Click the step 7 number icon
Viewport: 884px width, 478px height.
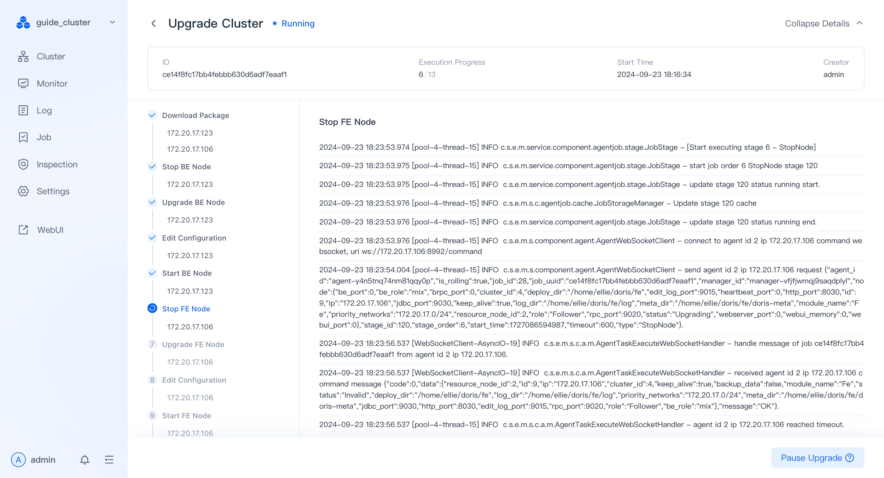point(152,344)
